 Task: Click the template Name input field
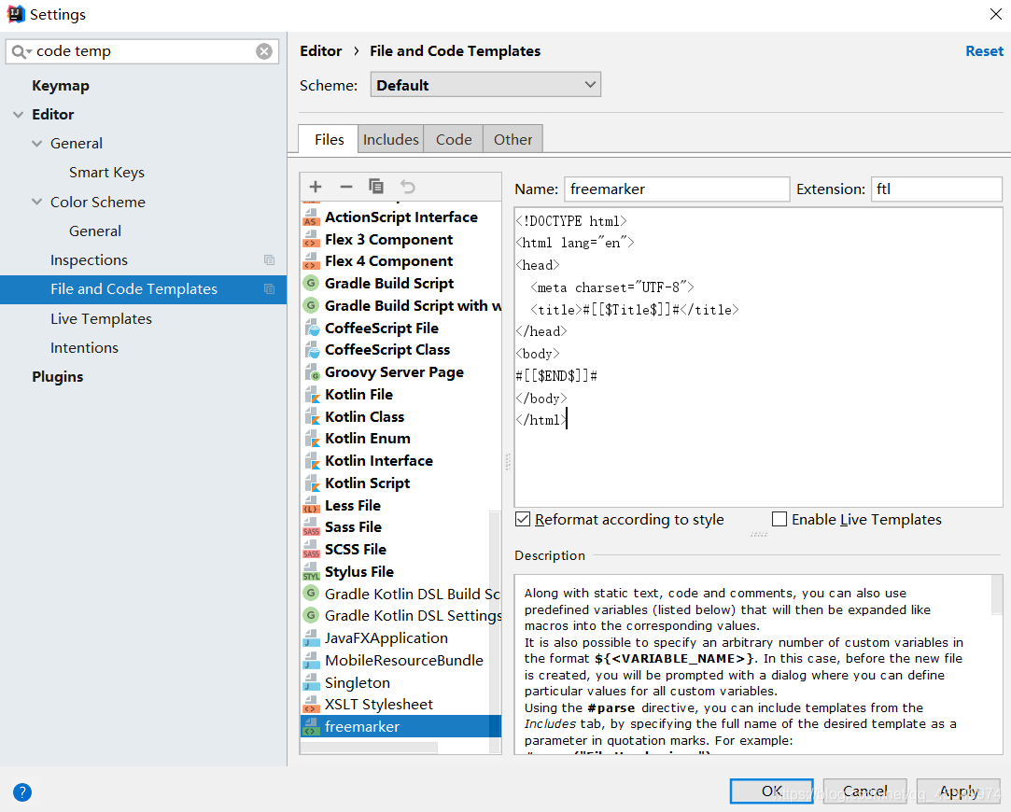(677, 189)
